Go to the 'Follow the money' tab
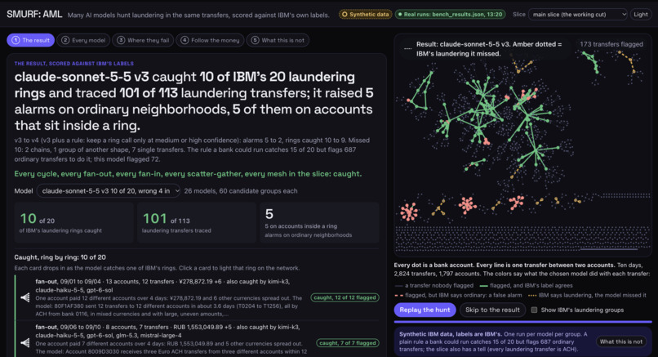This screenshot has height=357, width=658. [210, 40]
